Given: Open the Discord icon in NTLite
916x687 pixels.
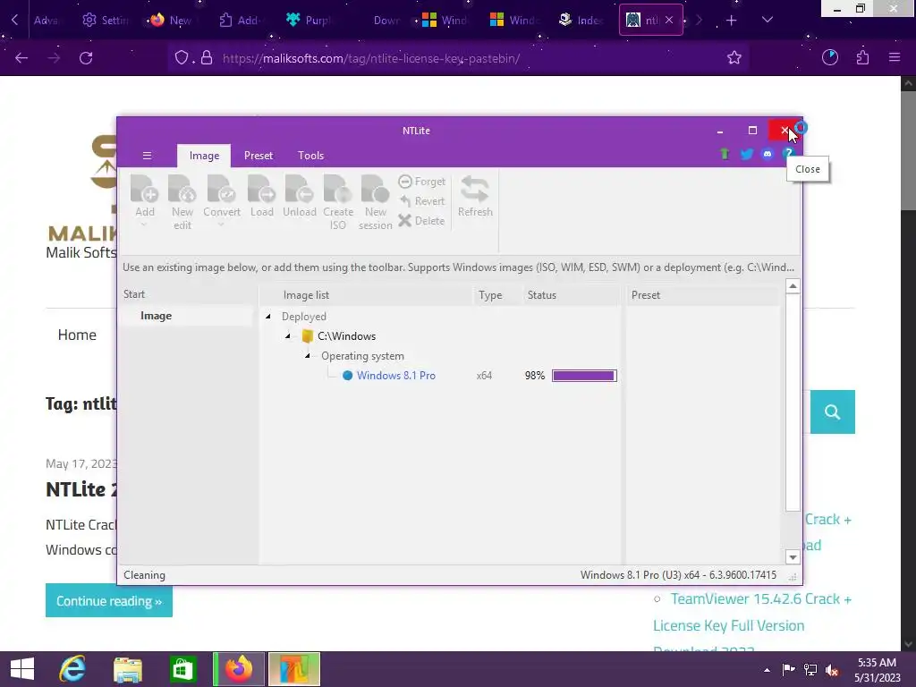Looking at the screenshot, I should (x=767, y=154).
